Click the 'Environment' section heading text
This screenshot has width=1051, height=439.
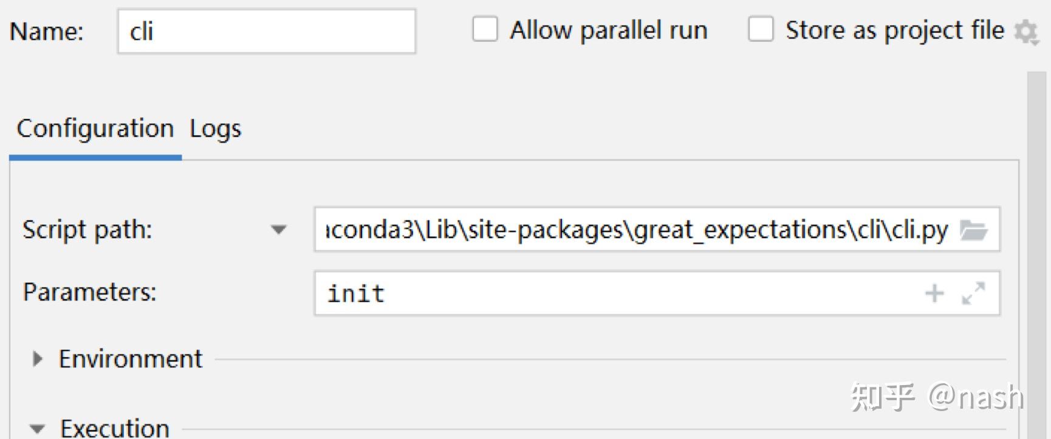(130, 359)
